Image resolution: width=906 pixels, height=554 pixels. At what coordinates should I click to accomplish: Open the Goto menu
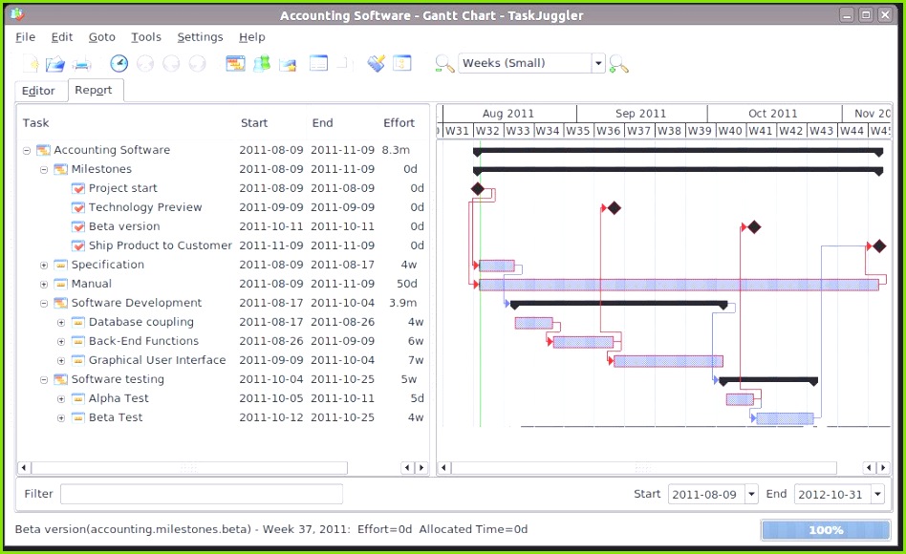click(x=101, y=36)
